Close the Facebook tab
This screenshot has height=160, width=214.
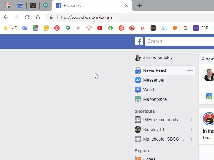click(127, 6)
